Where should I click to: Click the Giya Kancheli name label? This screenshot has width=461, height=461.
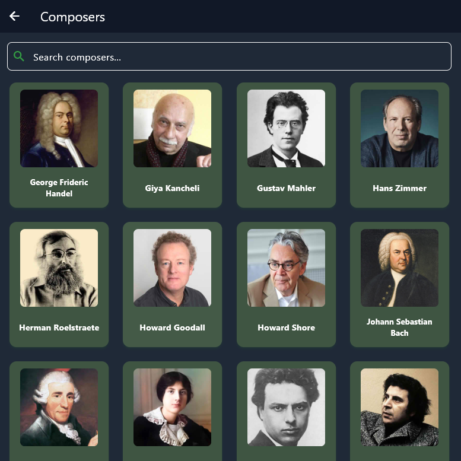172,188
